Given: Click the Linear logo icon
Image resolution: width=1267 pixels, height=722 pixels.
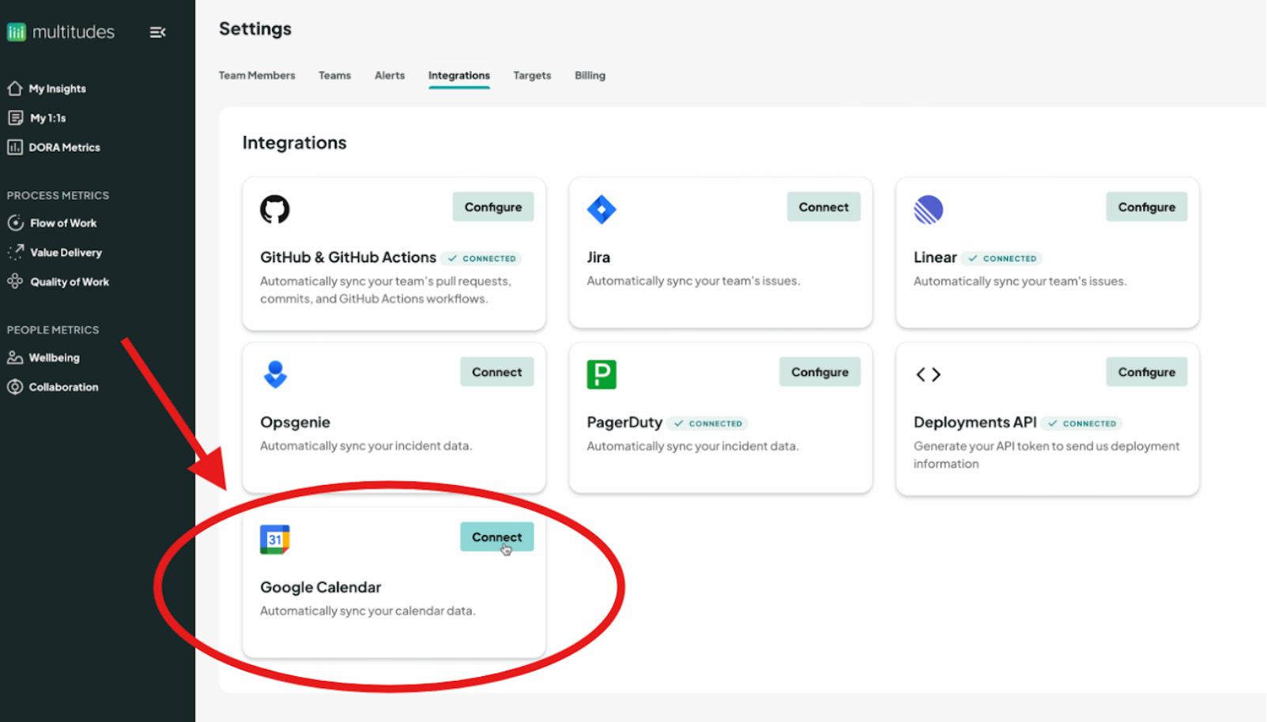Looking at the screenshot, I should [928, 209].
